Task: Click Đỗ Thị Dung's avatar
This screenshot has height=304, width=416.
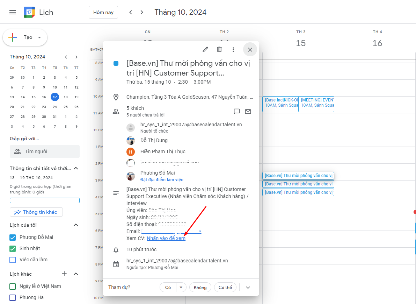Action: coord(131,140)
